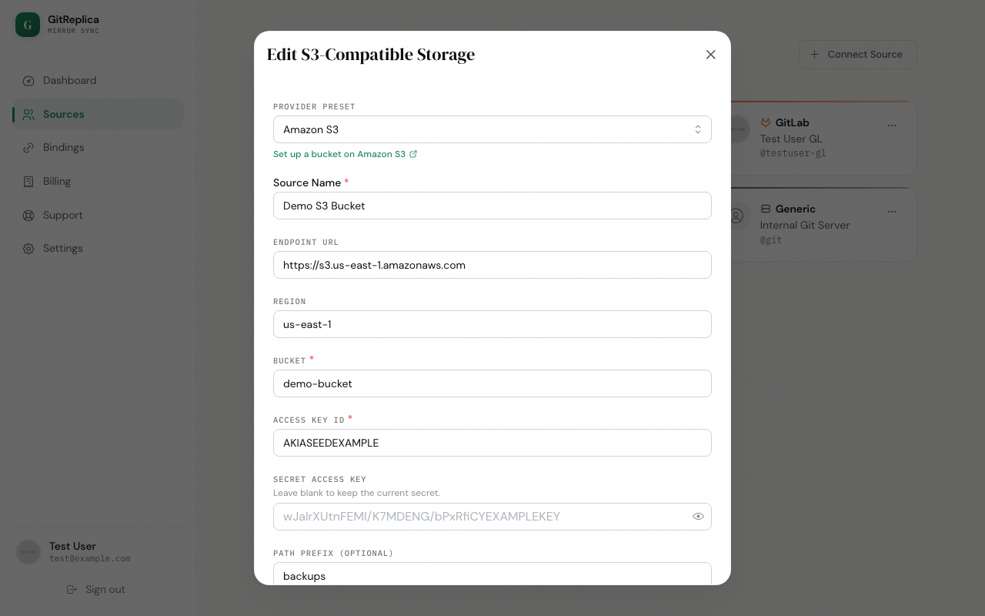
Task: Click the Edit S3-Compatible Storage title
Action: 371,55
